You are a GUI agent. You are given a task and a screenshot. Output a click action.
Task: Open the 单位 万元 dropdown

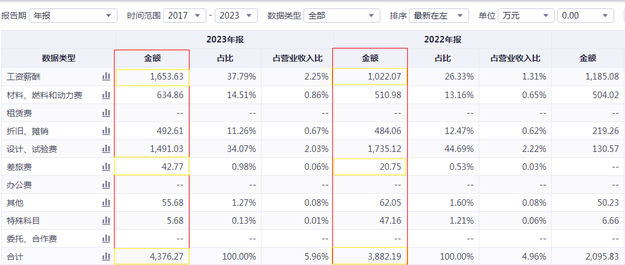(525, 16)
